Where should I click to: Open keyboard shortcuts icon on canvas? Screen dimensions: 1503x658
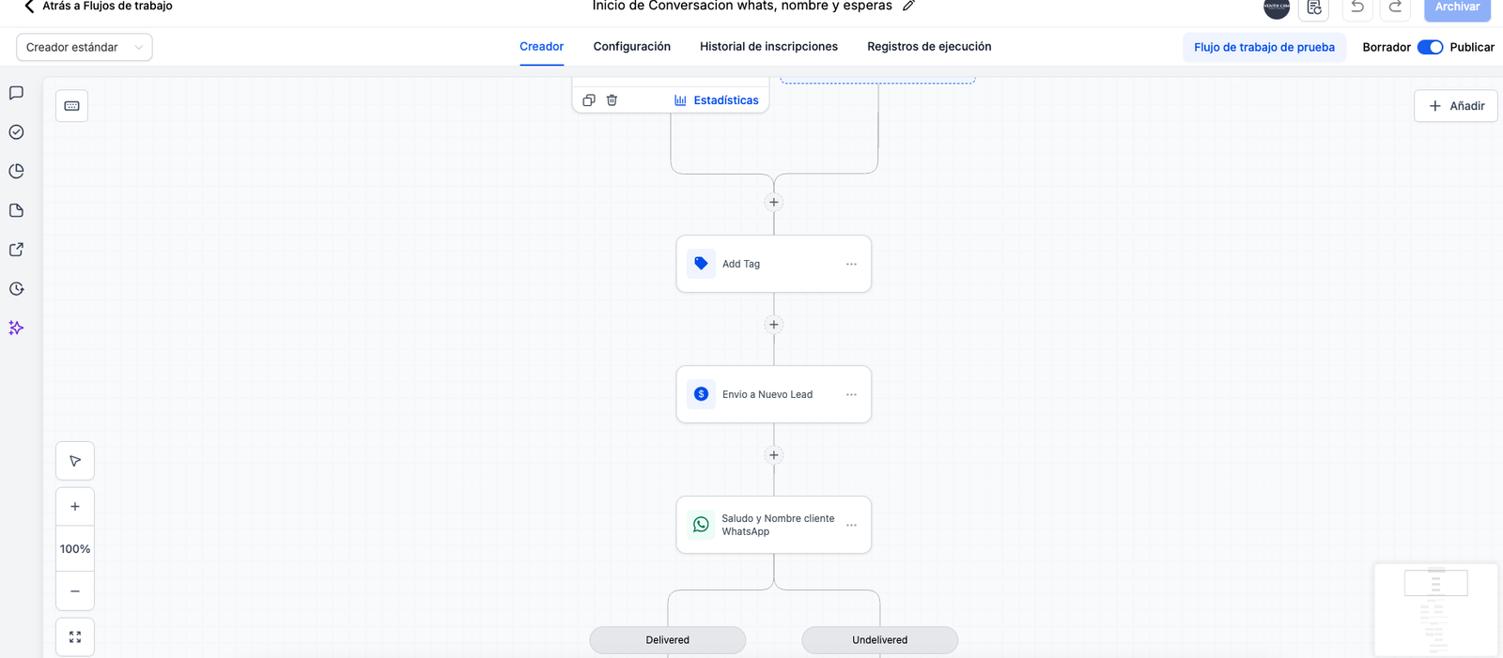coord(72,106)
